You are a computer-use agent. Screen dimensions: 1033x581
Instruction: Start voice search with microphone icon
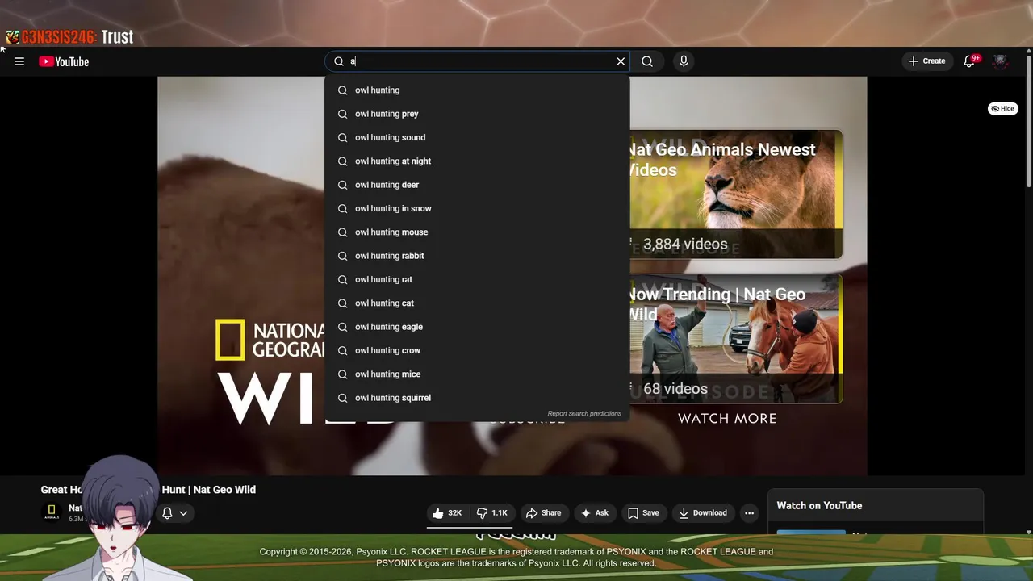coord(684,61)
